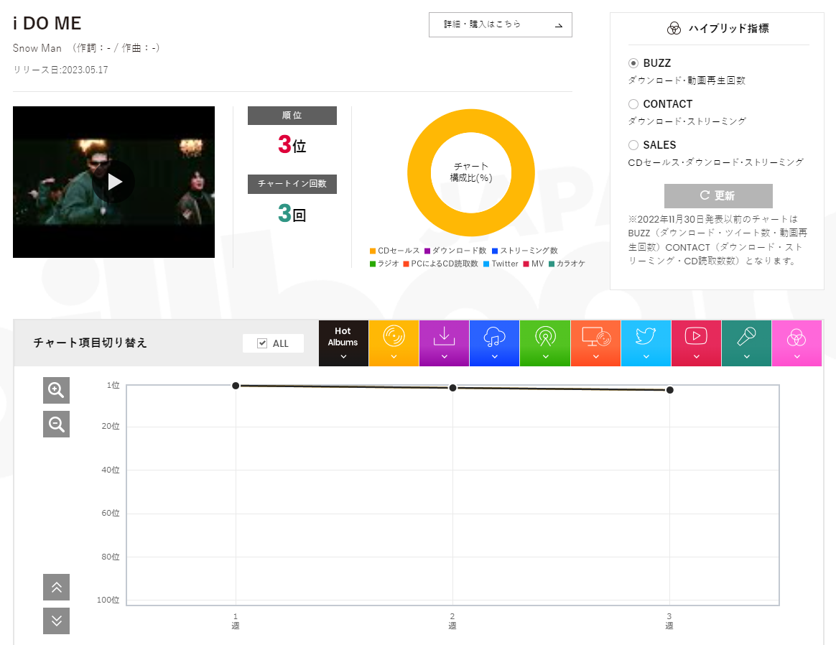Image resolution: width=836 pixels, height=645 pixels.
Task: Expand chevron under karaoke icon
Action: pos(746,356)
